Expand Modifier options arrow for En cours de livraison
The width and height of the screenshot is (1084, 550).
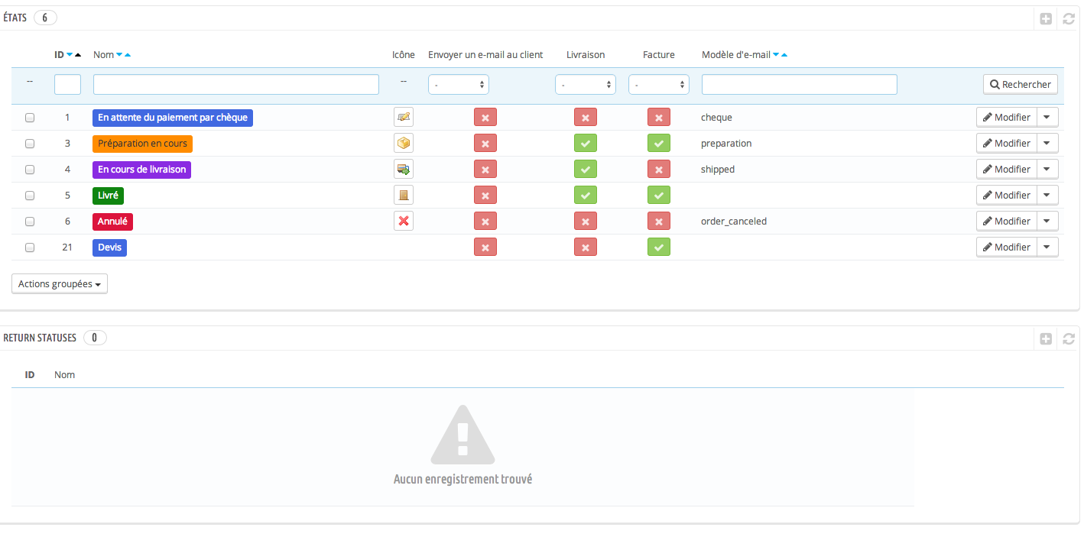[1048, 170]
